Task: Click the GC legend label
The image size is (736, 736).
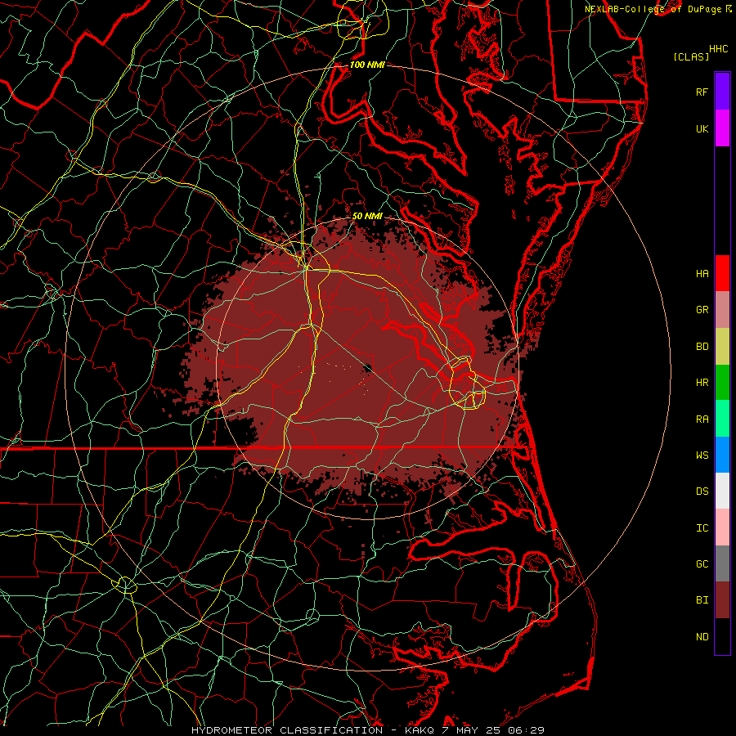Action: click(x=702, y=564)
